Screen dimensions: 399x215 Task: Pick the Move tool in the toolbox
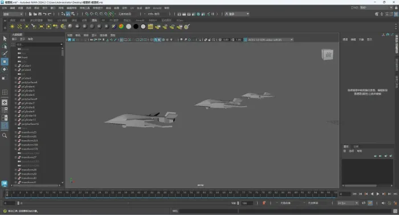pos(5,62)
